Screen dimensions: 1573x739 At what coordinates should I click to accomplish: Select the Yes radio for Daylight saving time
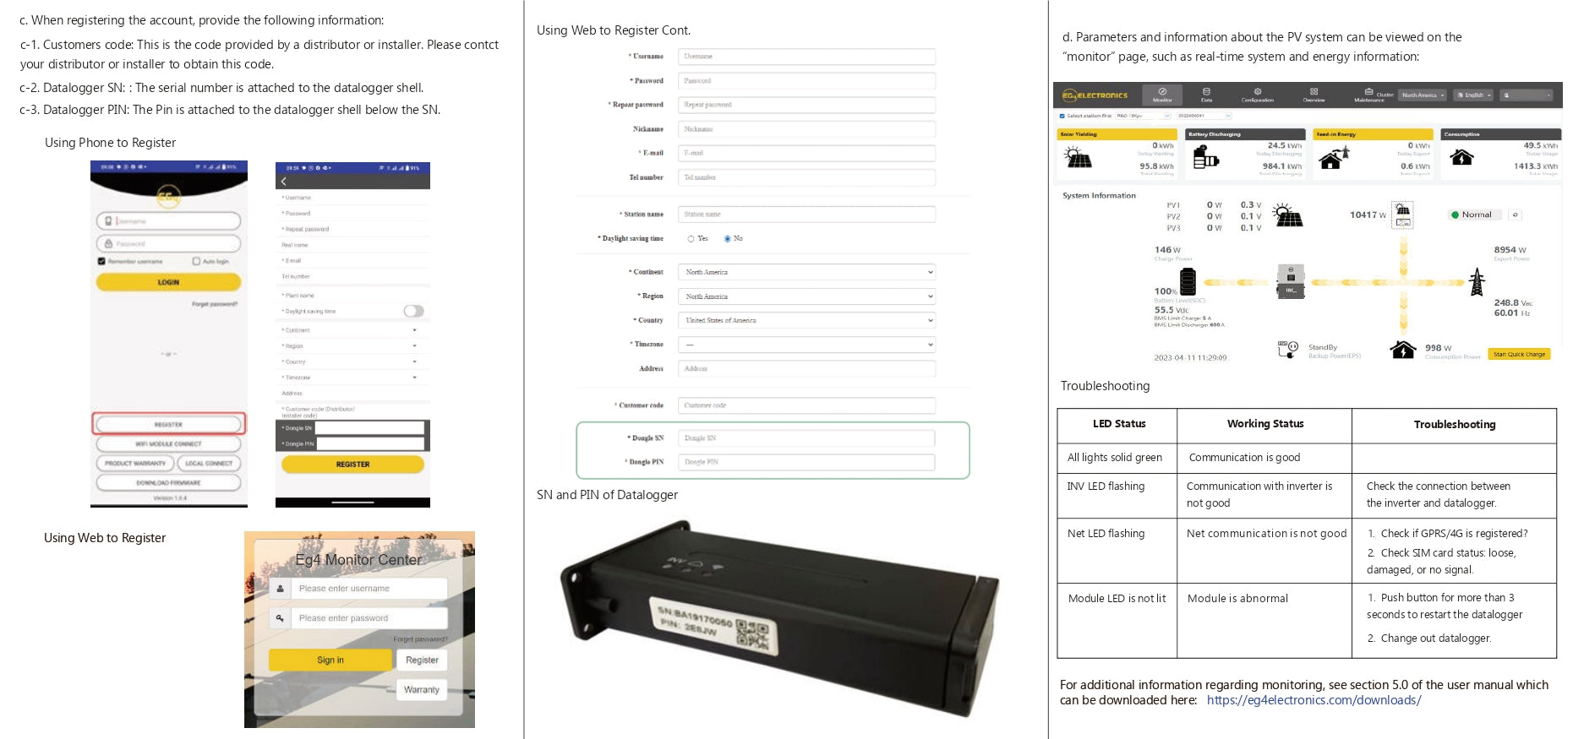[x=691, y=239]
